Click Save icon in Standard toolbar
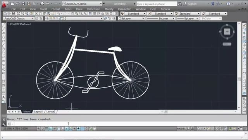The image size is (248, 140). point(13,14)
